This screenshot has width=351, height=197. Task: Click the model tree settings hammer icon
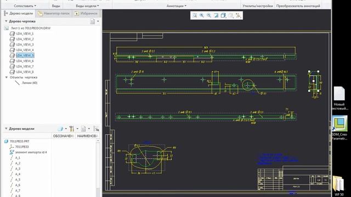(x=72, y=129)
